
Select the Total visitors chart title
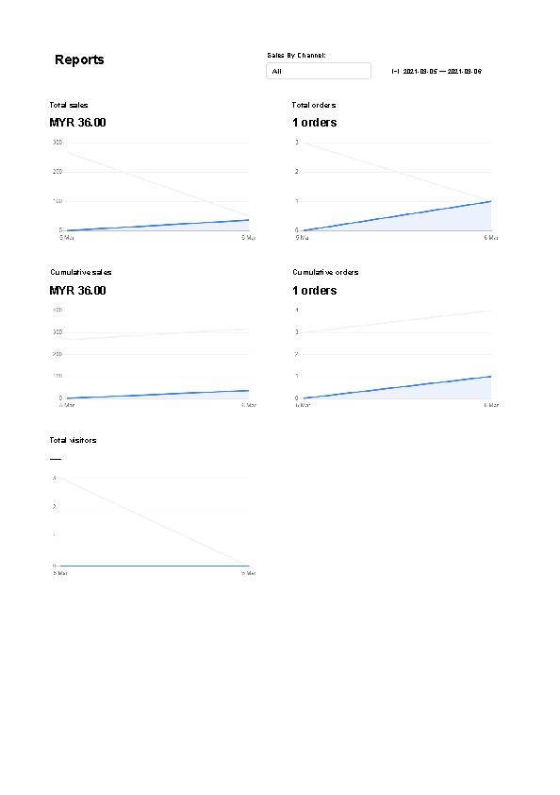pyautogui.click(x=73, y=440)
